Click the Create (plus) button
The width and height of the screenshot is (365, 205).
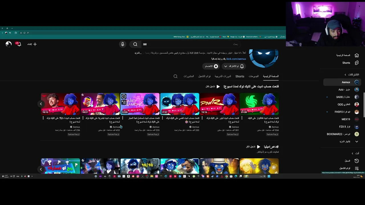32,44
